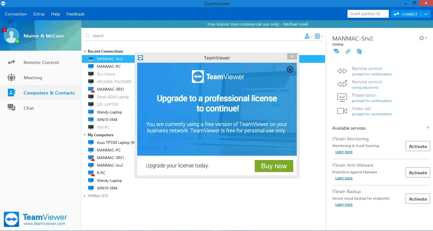Open Learn more under ITbrain Backup
The image size is (433, 231).
pos(344,205)
